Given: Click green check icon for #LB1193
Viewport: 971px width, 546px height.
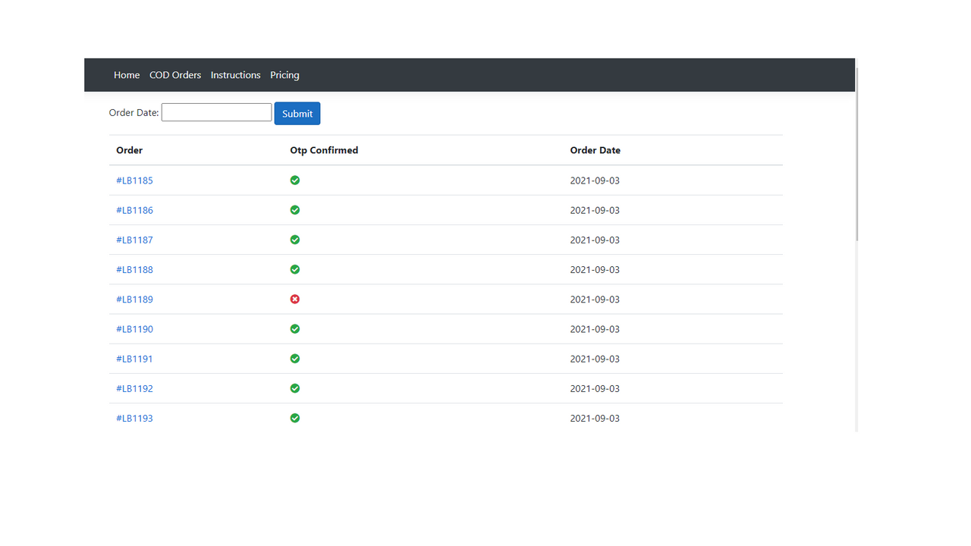Looking at the screenshot, I should coord(295,418).
